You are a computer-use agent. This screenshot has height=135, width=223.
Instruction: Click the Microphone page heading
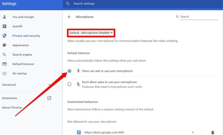click(x=85, y=17)
